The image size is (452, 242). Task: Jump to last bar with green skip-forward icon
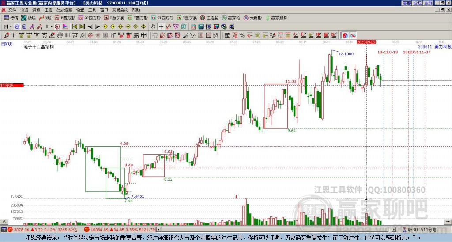click(82, 26)
